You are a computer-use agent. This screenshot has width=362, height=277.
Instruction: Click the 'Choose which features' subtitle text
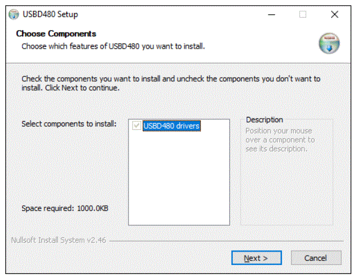coord(113,46)
